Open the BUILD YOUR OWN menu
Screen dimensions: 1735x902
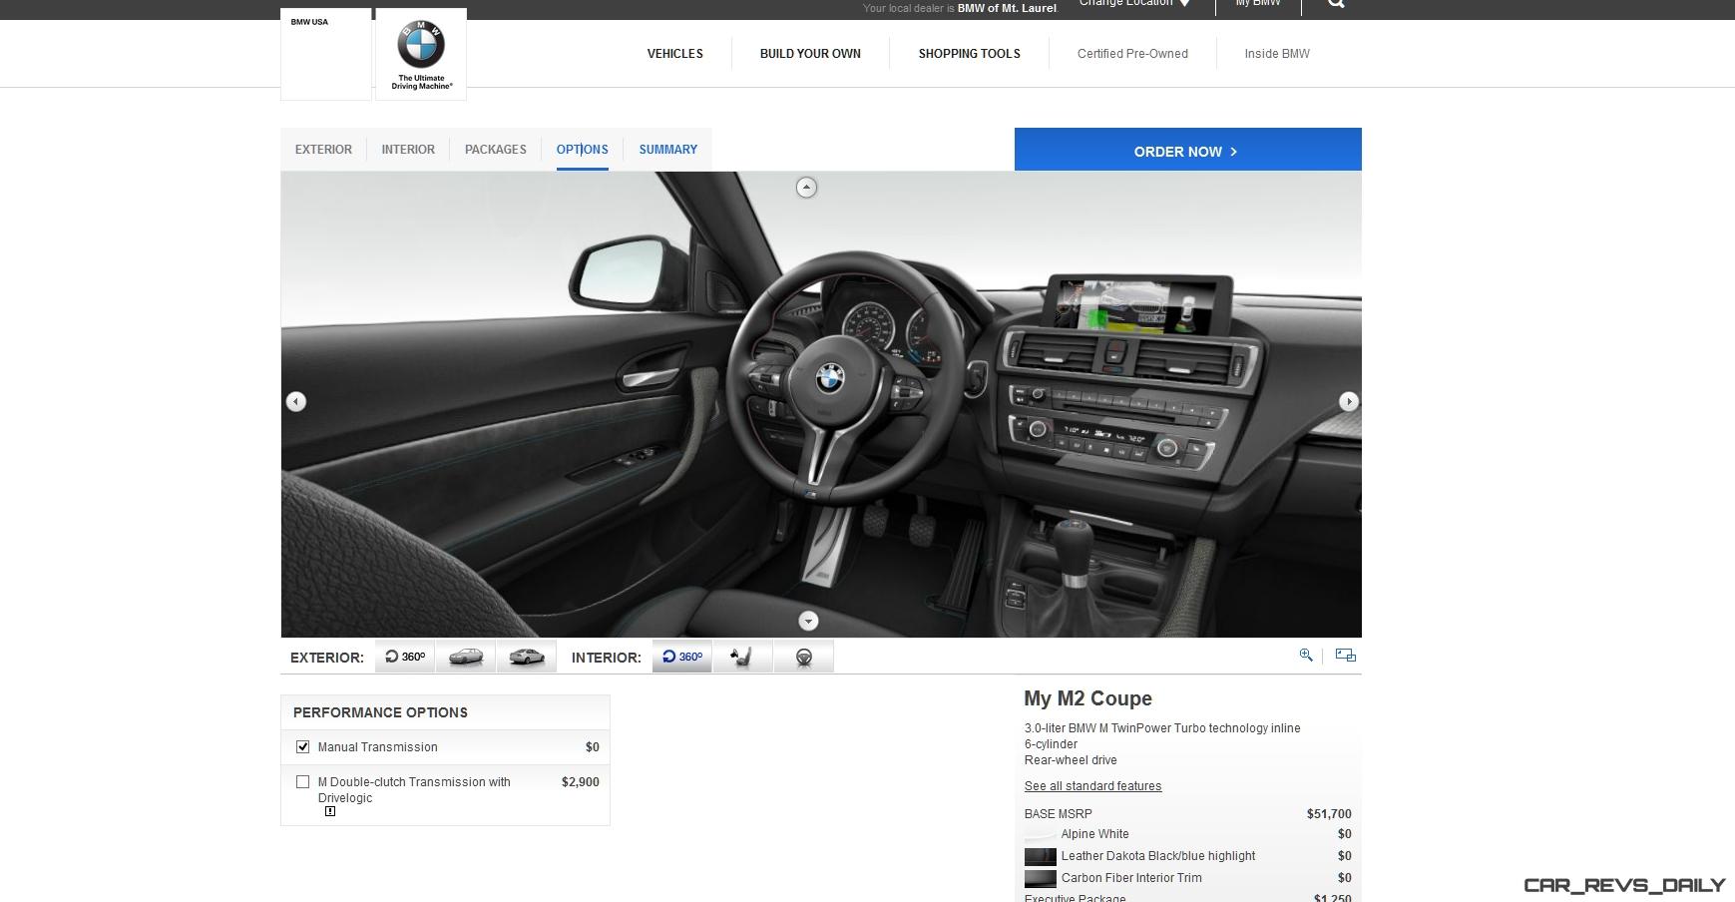pyautogui.click(x=810, y=54)
